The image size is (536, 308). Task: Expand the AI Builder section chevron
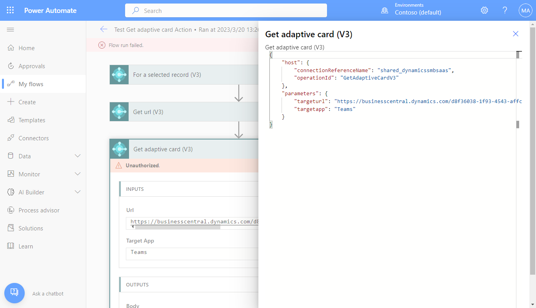coord(78,192)
